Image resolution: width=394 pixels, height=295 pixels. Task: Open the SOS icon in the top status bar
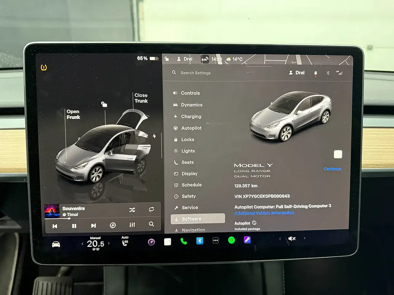pyautogui.click(x=205, y=59)
